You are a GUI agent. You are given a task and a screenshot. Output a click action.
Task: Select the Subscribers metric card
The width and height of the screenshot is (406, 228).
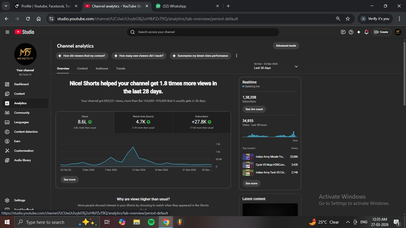[x=202, y=122]
